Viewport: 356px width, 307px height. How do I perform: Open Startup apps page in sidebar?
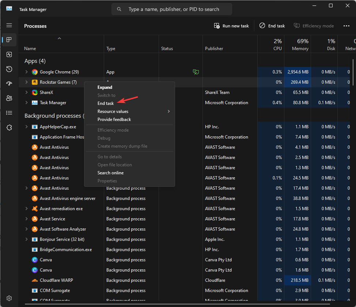tap(9, 84)
